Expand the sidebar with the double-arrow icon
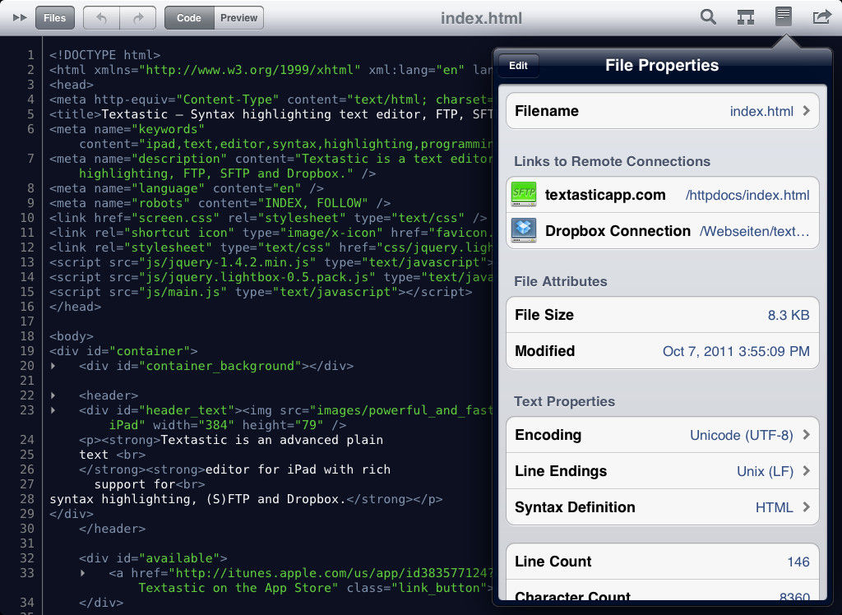 click(x=18, y=18)
